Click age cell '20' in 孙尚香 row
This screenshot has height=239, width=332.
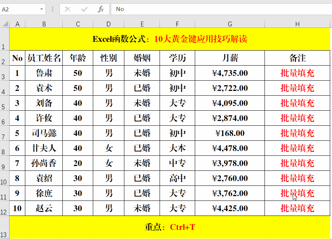pyautogui.click(x=78, y=163)
